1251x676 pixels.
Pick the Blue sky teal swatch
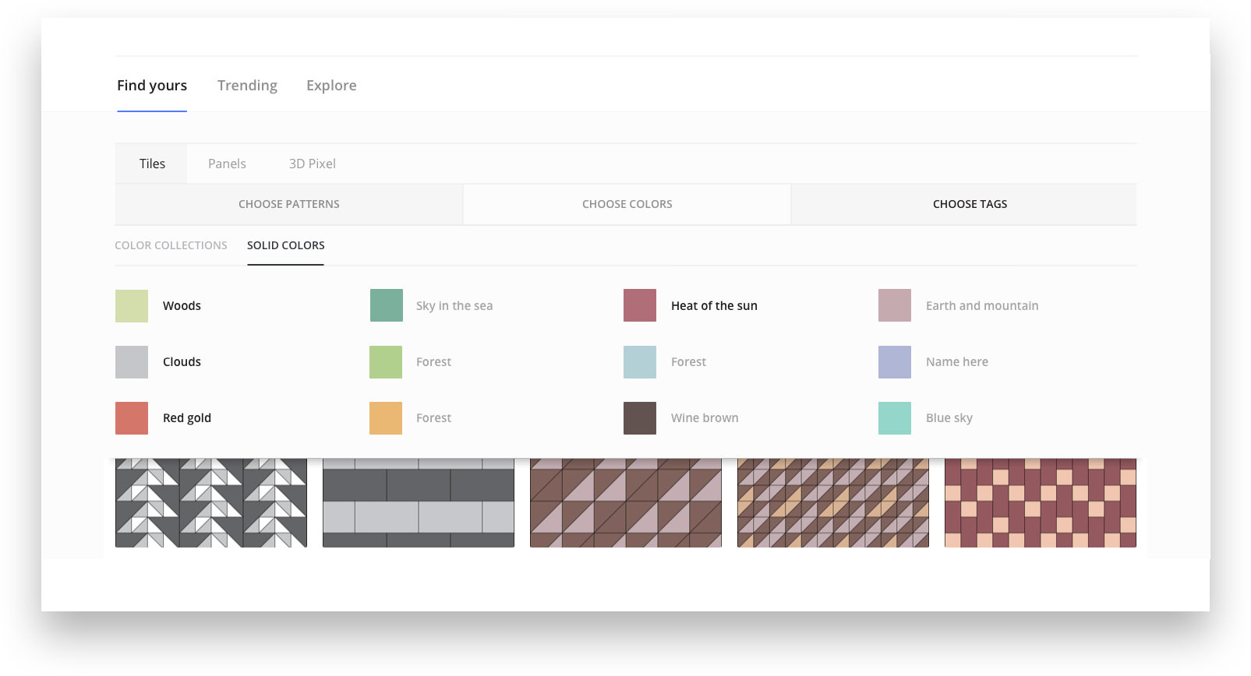894,418
